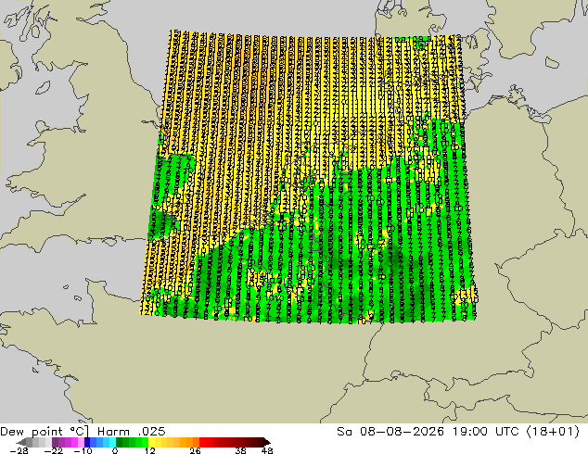Click the '48' value on the scale

[x=267, y=450]
